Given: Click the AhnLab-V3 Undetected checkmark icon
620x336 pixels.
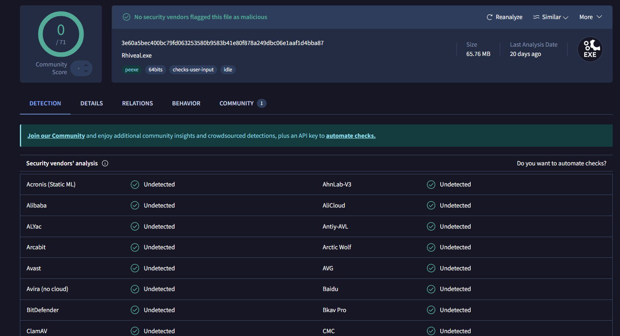Looking at the screenshot, I should click(x=431, y=184).
